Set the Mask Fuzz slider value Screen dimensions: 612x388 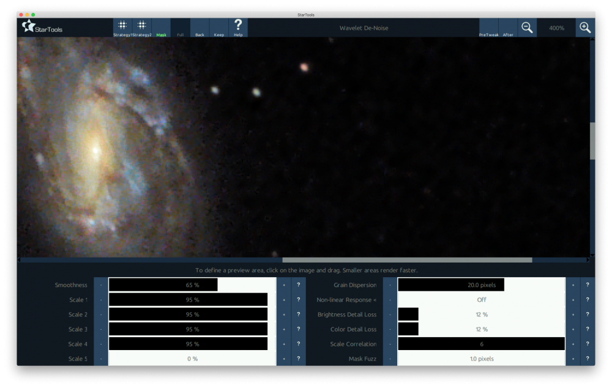pos(481,359)
